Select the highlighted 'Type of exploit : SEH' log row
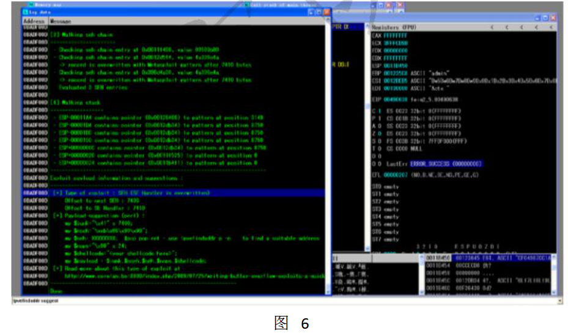 173,193
